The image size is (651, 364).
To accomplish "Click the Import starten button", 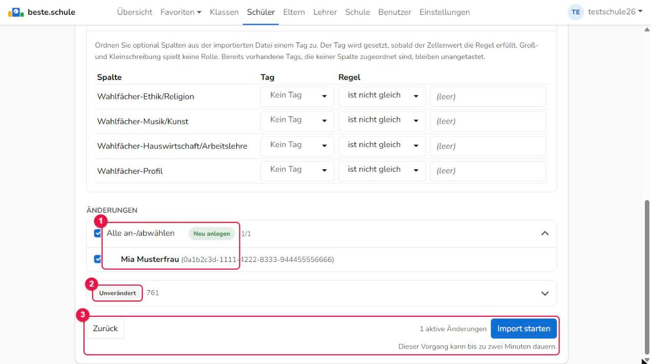I will pos(524,329).
